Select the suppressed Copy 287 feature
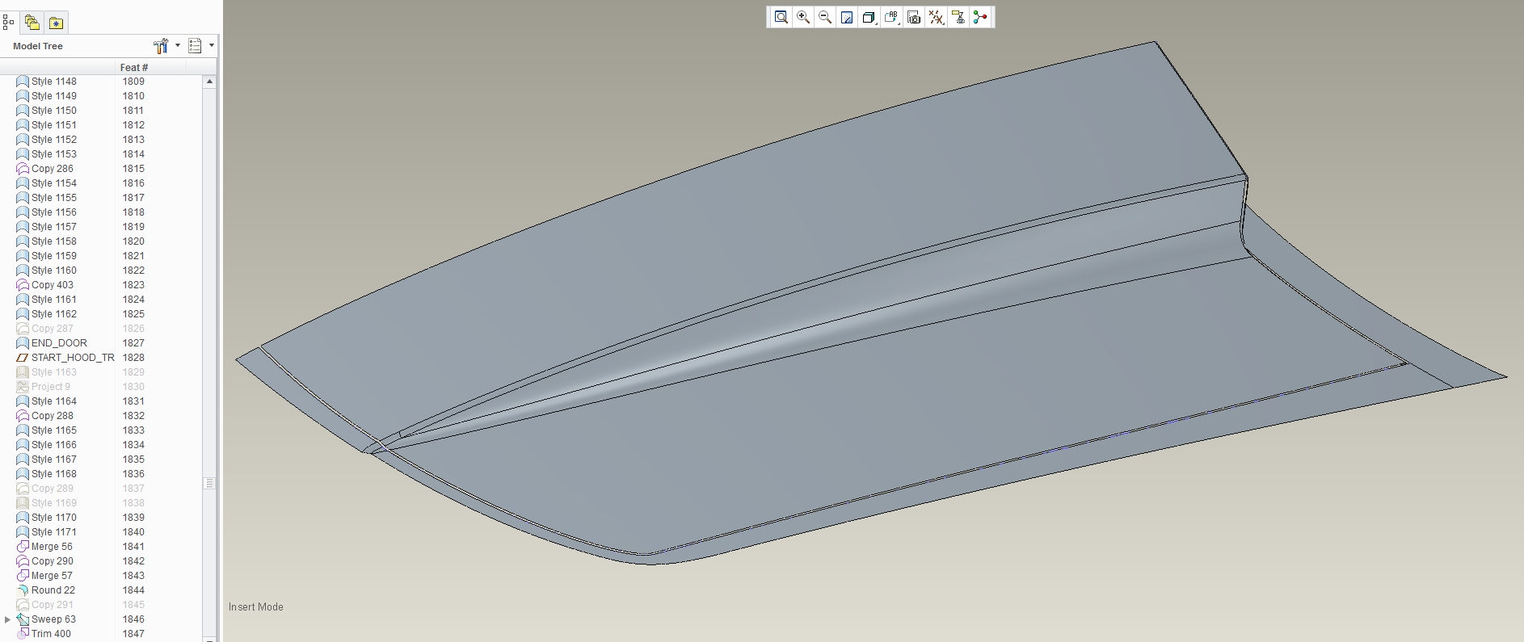Screen dimensions: 1524x642 (53, 329)
